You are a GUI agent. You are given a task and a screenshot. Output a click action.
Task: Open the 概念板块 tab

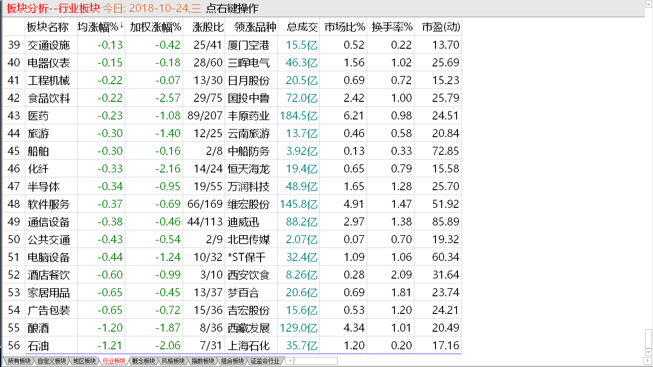pyautogui.click(x=143, y=361)
